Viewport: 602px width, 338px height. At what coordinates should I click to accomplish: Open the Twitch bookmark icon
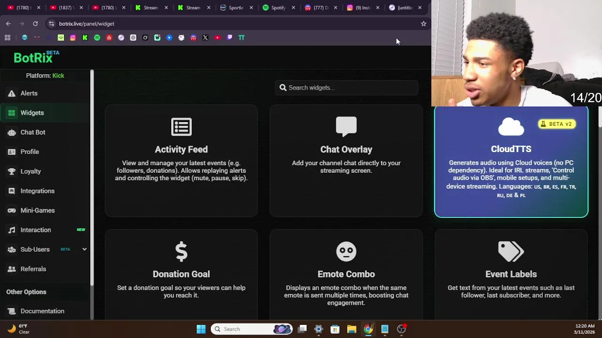(x=230, y=38)
